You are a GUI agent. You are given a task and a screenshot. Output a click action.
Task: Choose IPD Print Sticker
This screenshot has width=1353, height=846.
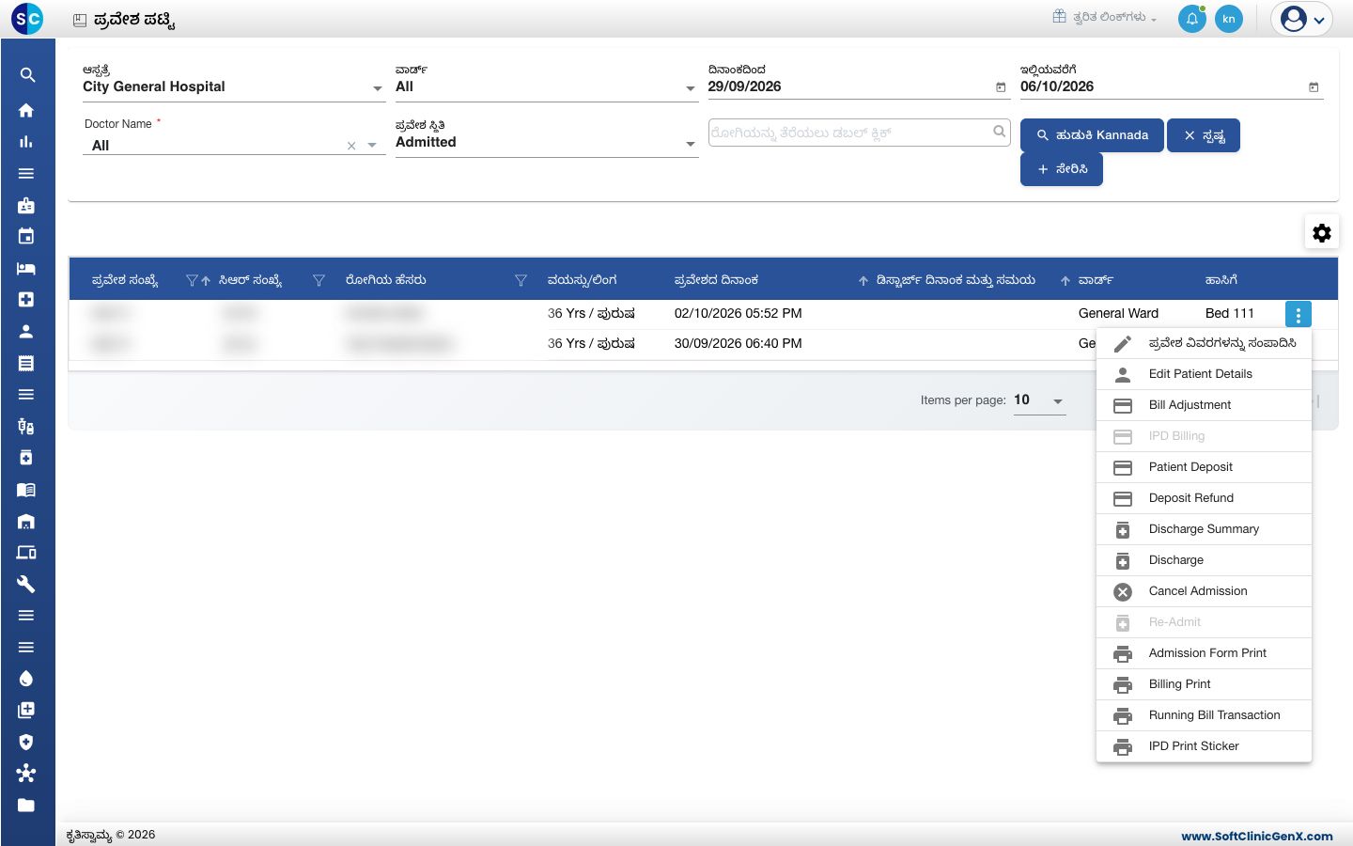(1204, 746)
